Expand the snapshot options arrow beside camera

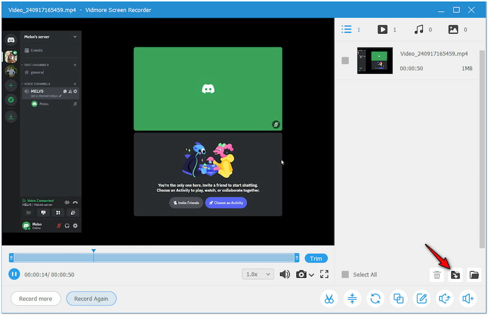[x=312, y=275]
